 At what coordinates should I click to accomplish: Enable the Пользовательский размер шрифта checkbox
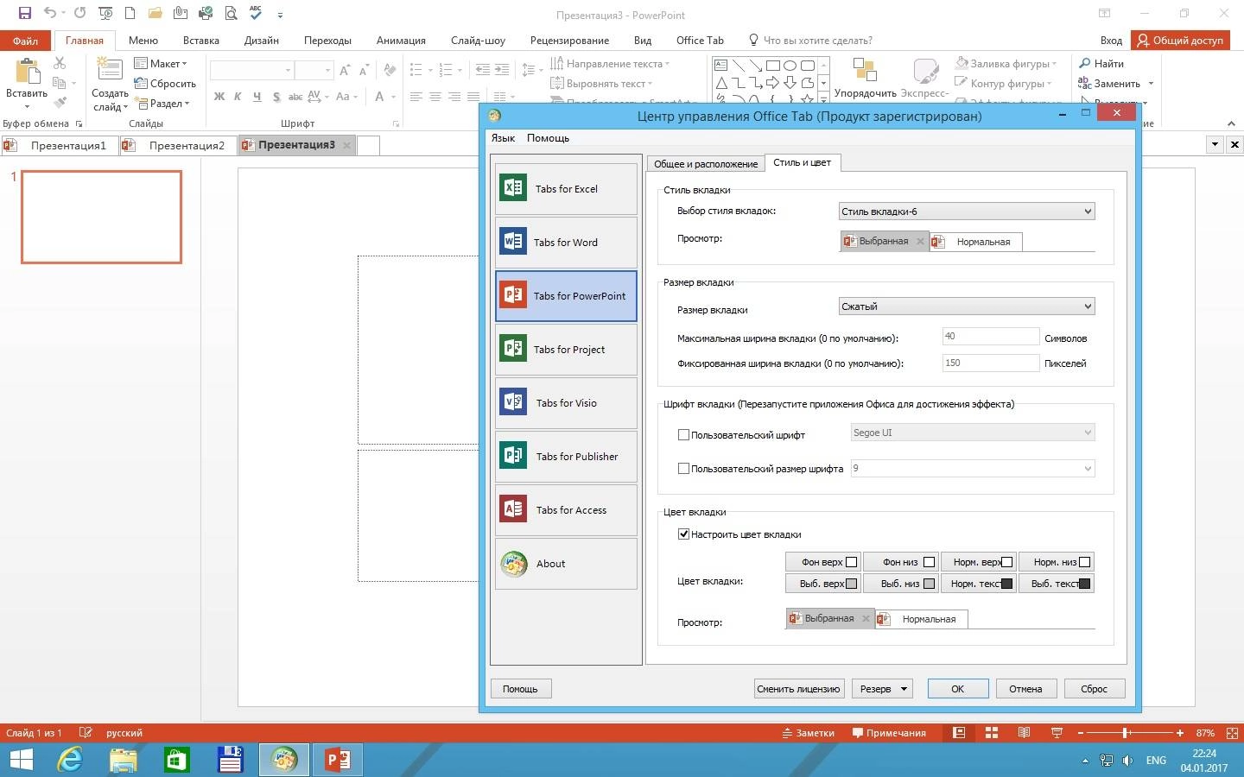coord(683,469)
